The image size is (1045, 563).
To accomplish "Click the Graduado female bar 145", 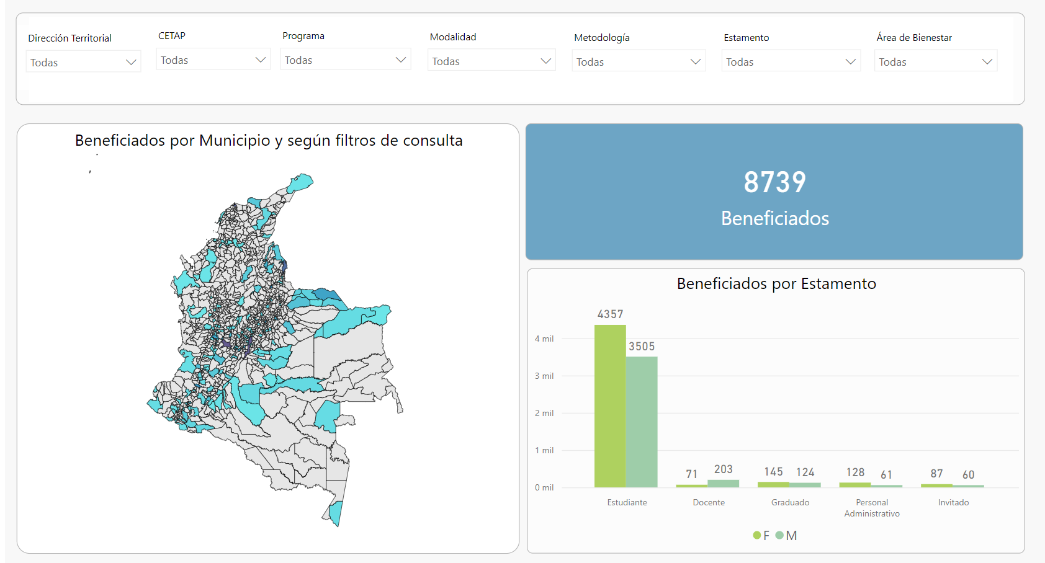I will pyautogui.click(x=773, y=484).
